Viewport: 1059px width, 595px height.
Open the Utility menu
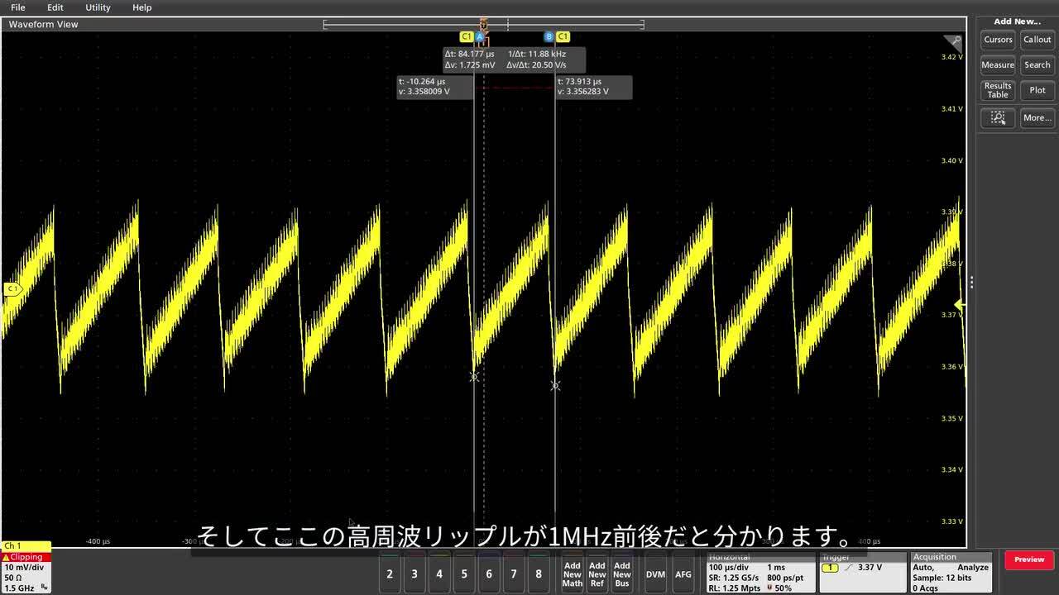click(x=97, y=7)
